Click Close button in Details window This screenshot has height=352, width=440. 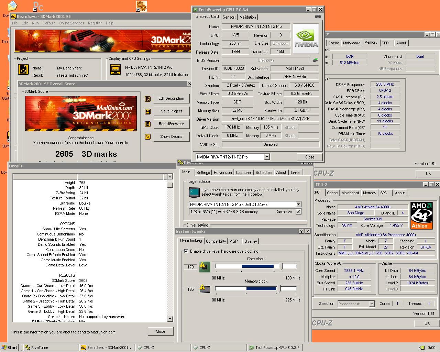[x=160, y=332]
